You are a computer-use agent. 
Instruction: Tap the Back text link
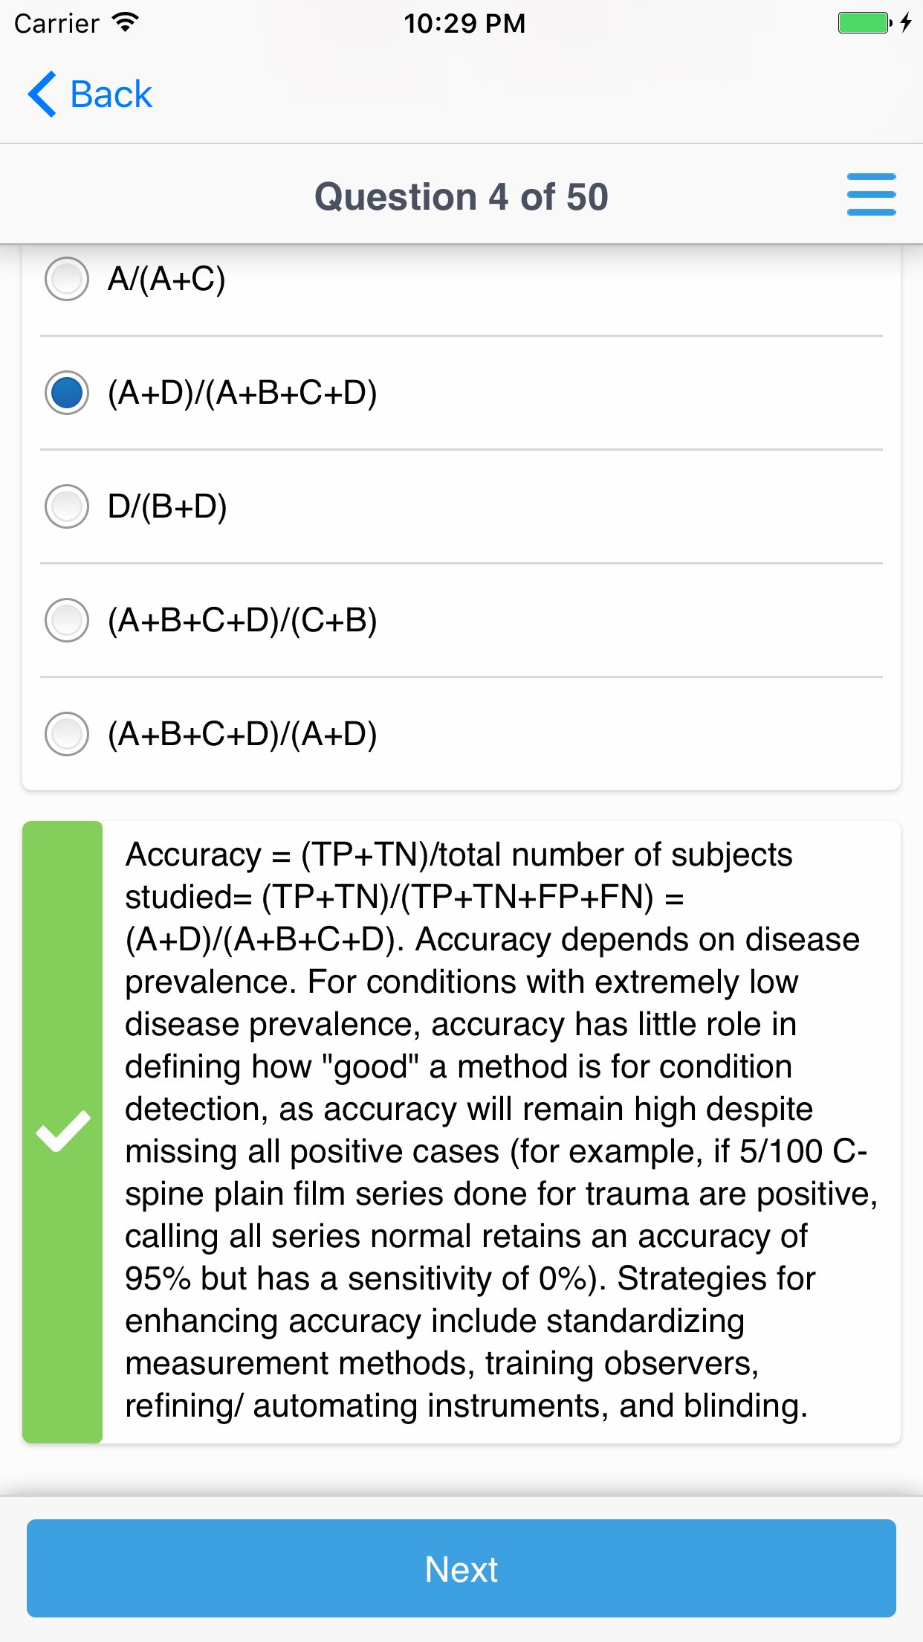point(111,94)
